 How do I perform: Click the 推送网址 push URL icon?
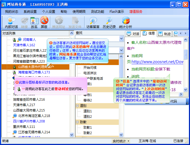[x=59, y=22]
